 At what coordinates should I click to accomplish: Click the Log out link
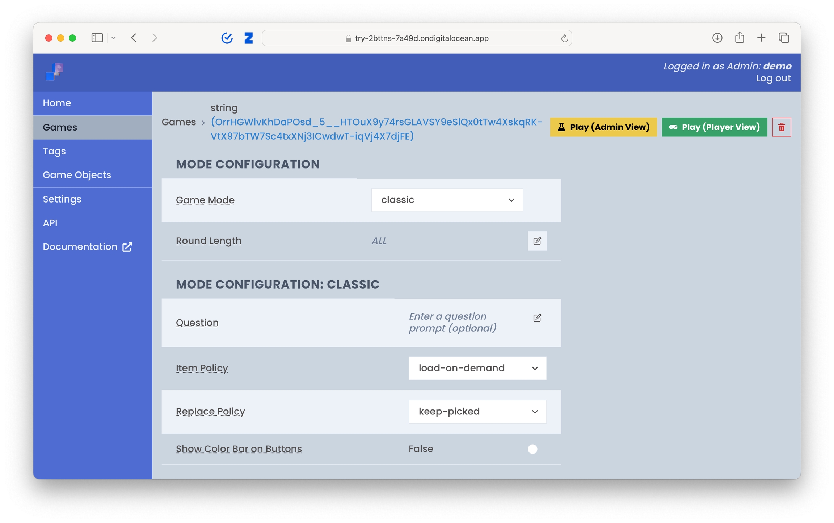[773, 78]
